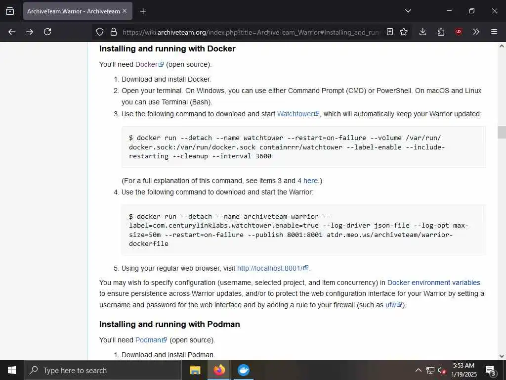Viewport: 506px width, 380px height.
Task: View site security padlock info
Action: coord(113,32)
